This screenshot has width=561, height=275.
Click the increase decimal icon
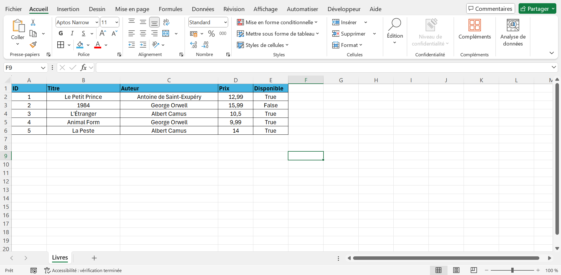194,45
